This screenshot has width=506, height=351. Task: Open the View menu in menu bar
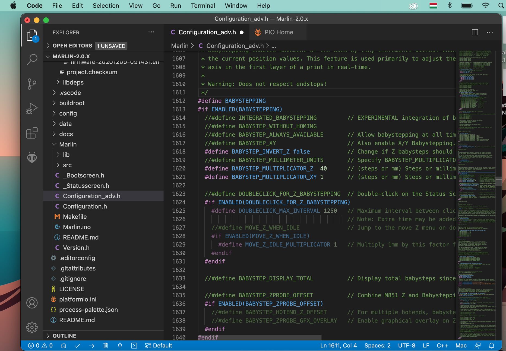click(x=136, y=5)
